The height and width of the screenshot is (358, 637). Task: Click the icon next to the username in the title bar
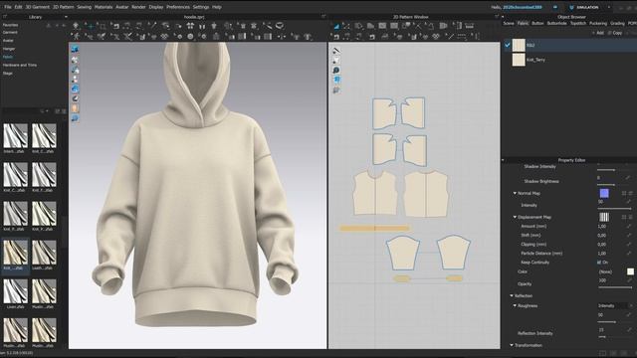[555, 7]
